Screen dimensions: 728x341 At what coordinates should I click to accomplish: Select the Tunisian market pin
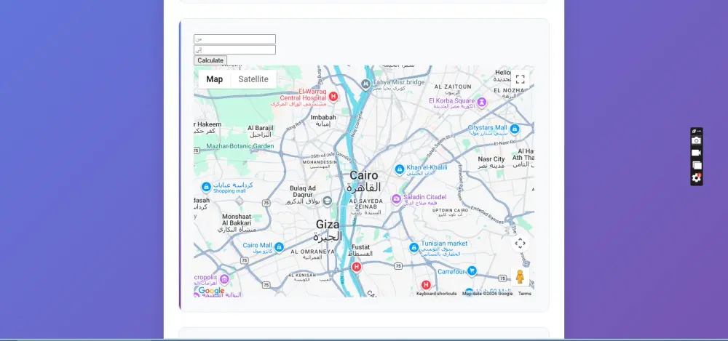click(414, 247)
